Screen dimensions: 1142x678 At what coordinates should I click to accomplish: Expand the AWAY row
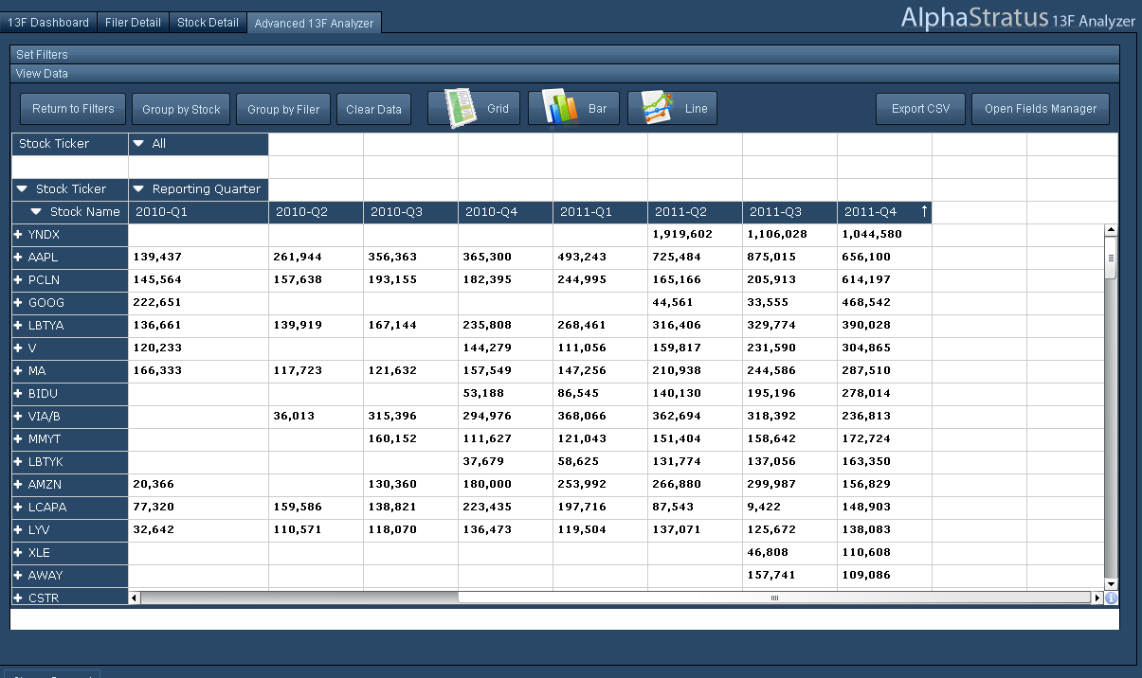pos(18,575)
